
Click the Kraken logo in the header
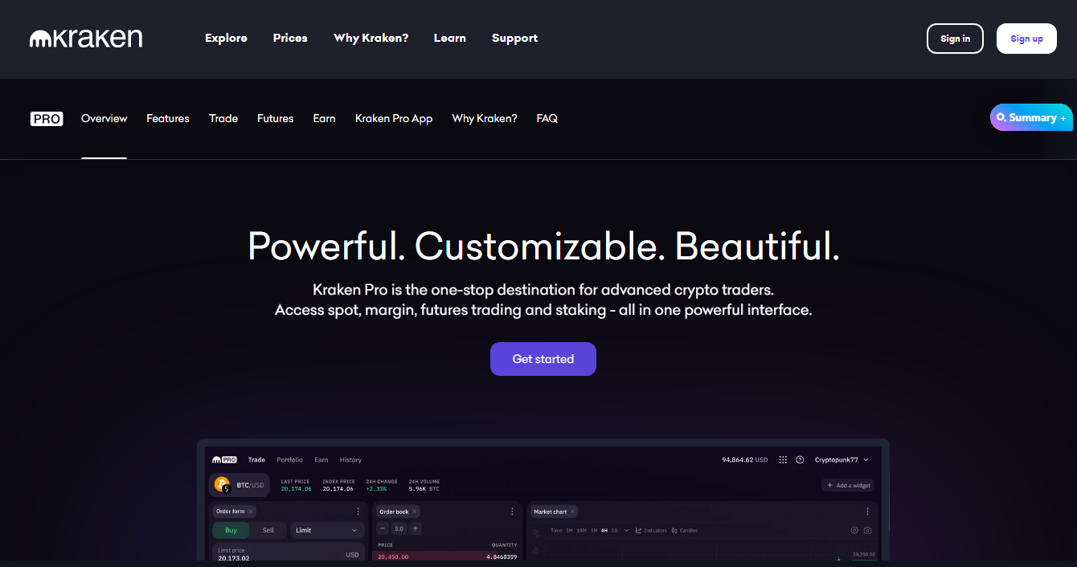[86, 38]
